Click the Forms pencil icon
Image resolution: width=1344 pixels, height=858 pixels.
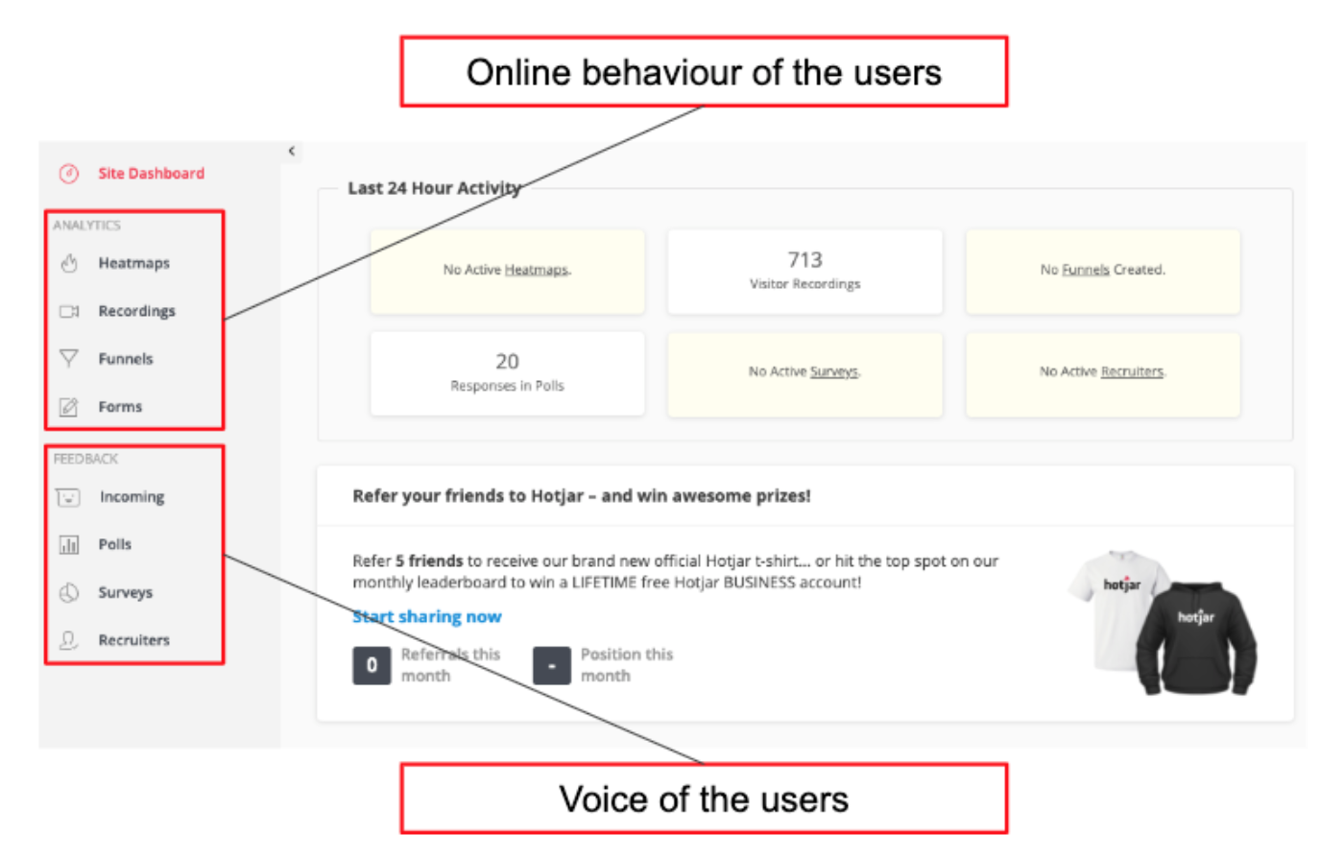69,407
